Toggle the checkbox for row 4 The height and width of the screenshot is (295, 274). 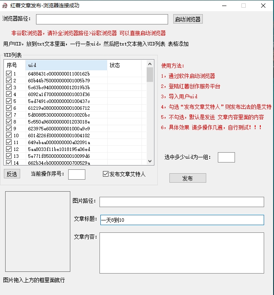click(9, 94)
